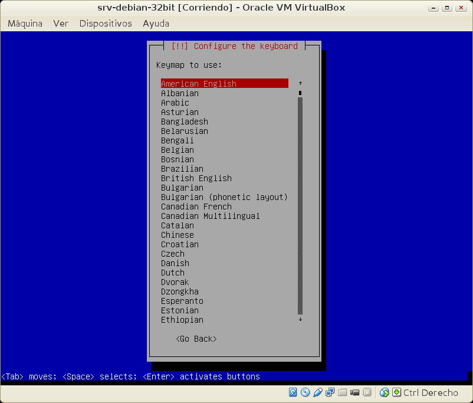The image size is (473, 403).
Task: Pick the Dvorak keymap entry
Action: click(x=175, y=282)
